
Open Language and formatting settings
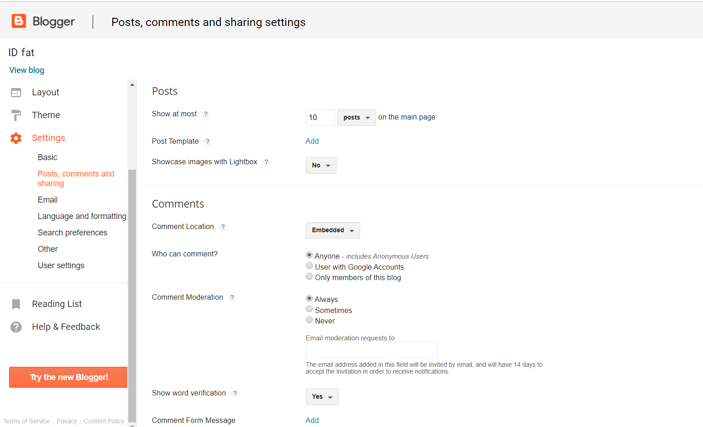pos(82,216)
